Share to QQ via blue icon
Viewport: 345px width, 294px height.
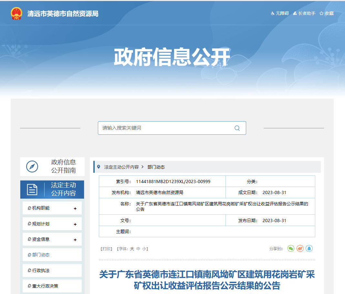click(x=309, y=249)
